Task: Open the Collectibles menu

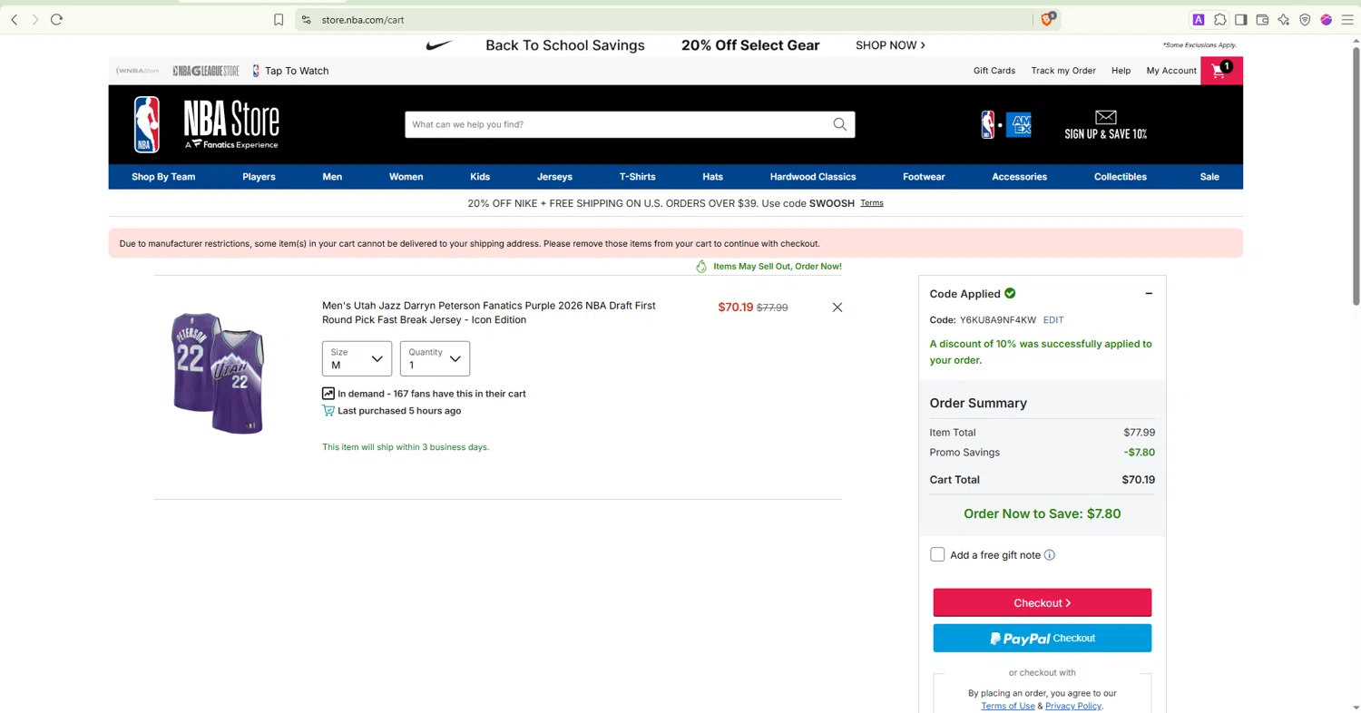Action: [1121, 177]
